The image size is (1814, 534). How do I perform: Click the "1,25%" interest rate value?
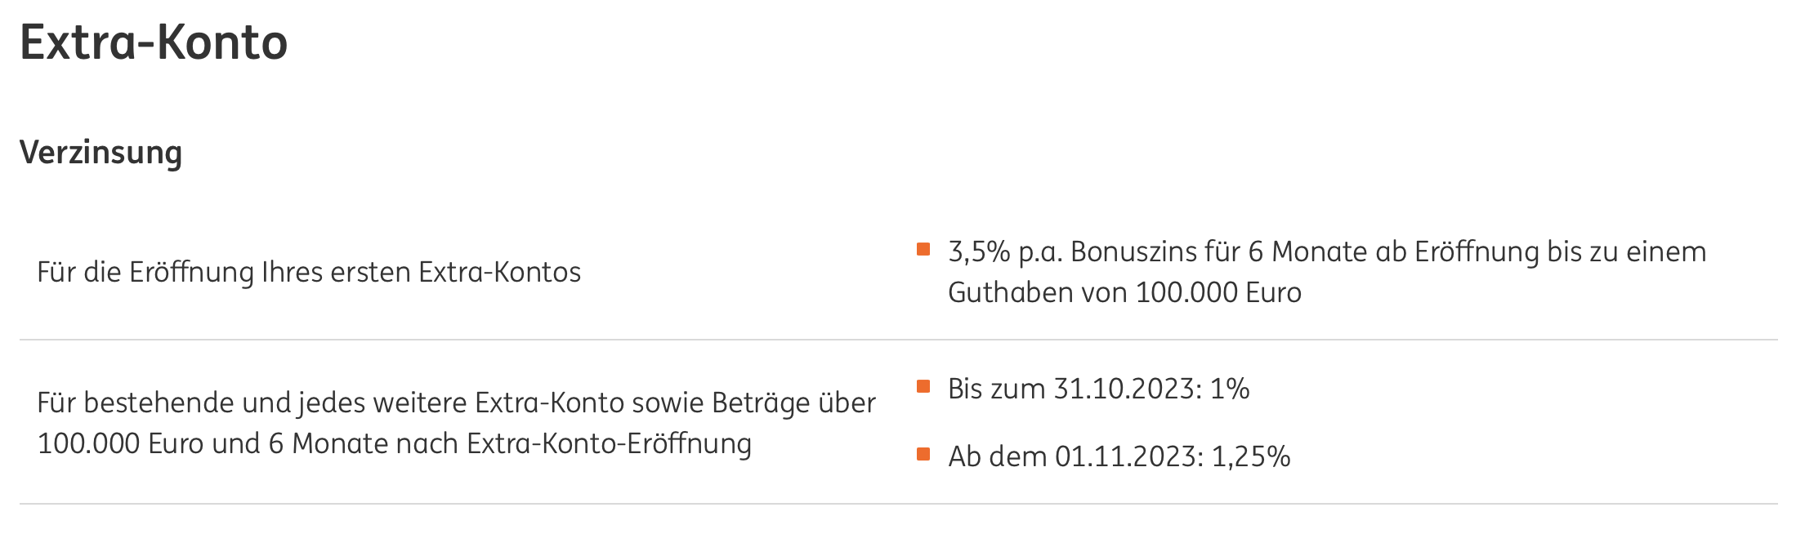[1251, 456]
